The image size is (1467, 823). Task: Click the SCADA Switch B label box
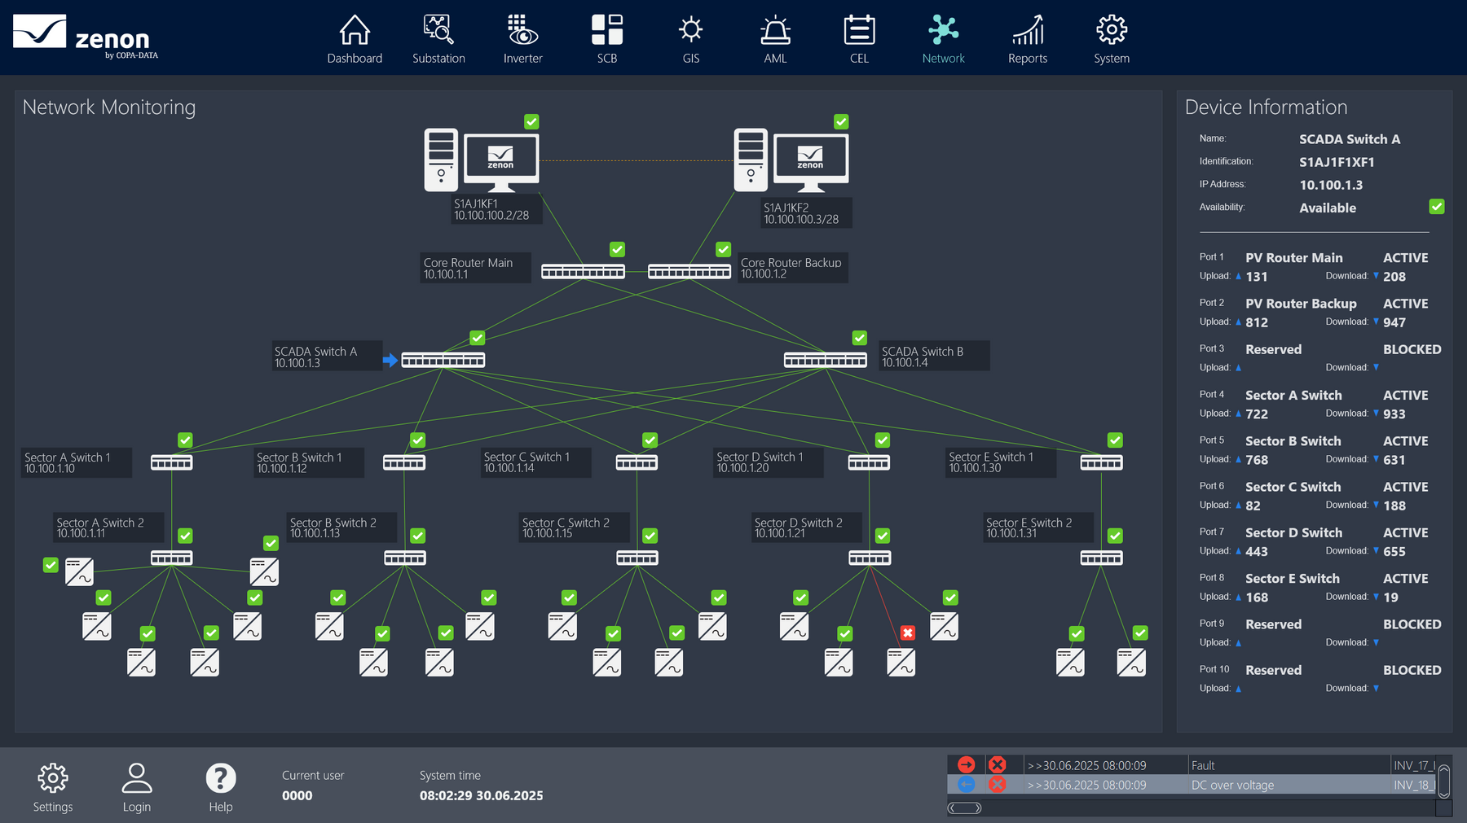coord(935,357)
